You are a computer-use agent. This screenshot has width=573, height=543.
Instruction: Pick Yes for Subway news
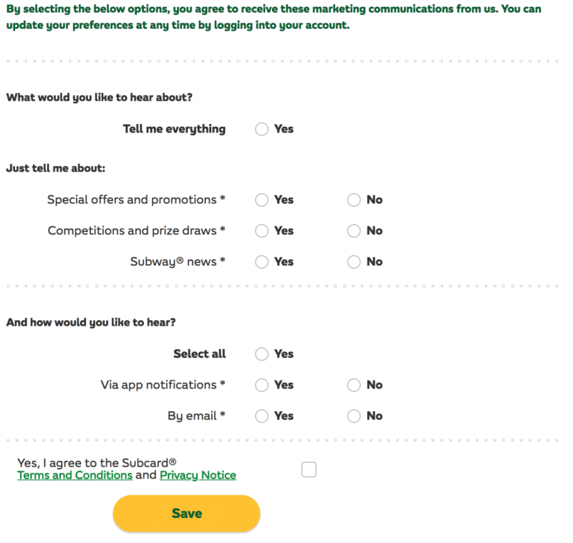(262, 261)
